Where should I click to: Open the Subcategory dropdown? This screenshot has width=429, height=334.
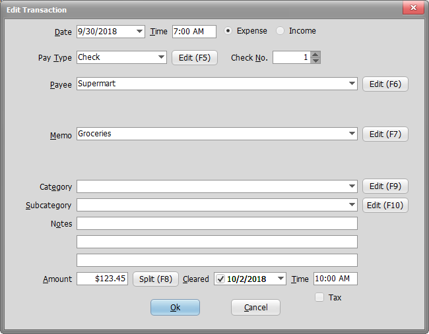[352, 205]
